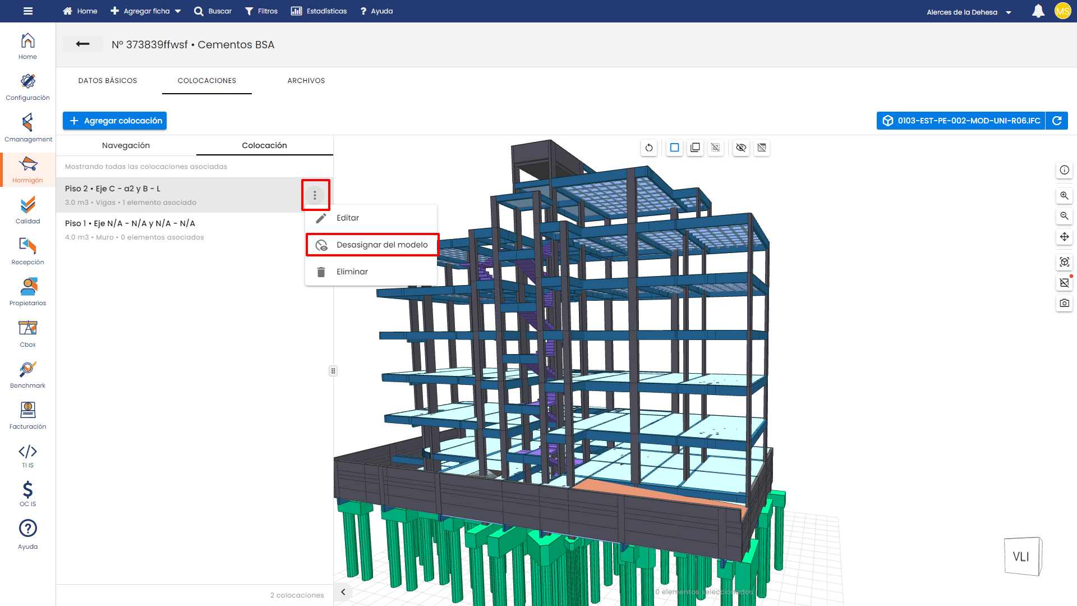Enable single selection square mode
This screenshot has height=606, width=1077.
click(x=675, y=148)
